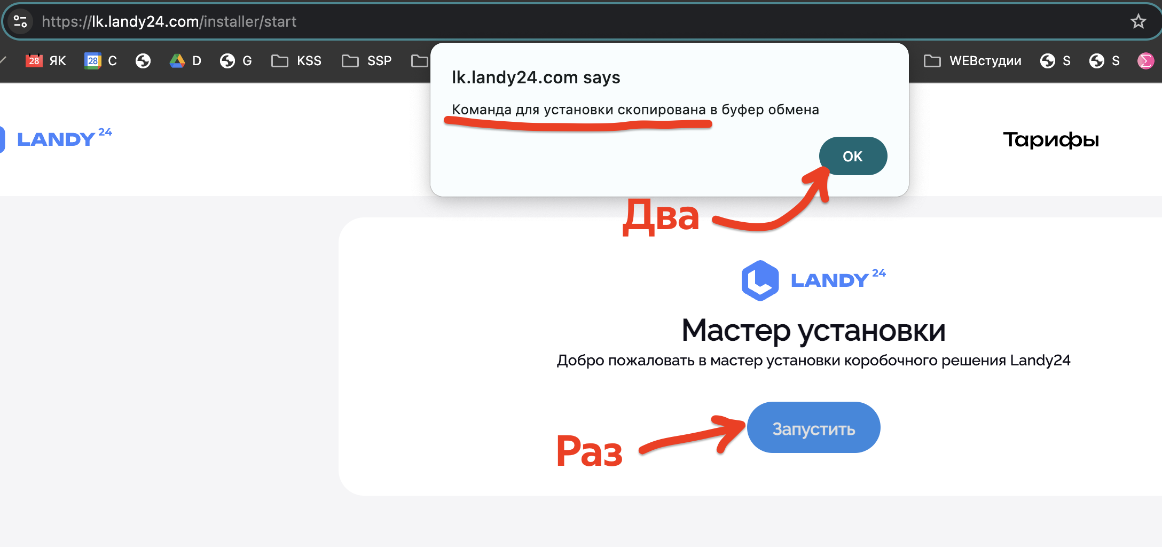
Task: Click the Landy24 logo above Мастер установки
Action: click(813, 280)
